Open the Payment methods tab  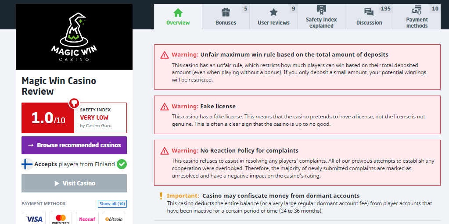417,17
